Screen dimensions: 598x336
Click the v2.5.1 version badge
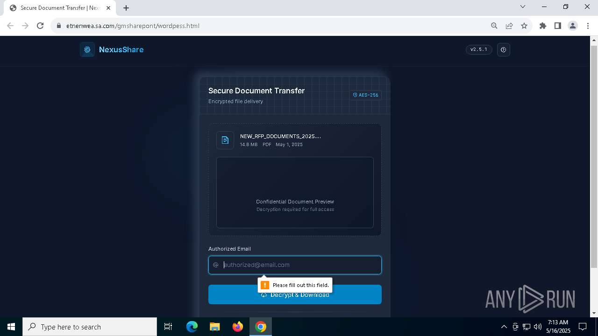[x=479, y=49]
